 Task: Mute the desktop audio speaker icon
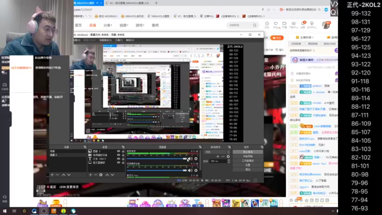[x=190, y=159]
